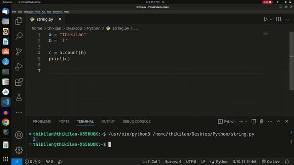Click the breadcrumb ellipsis symbol segment
Viewport: 294px width, 165px height.
point(136,28)
